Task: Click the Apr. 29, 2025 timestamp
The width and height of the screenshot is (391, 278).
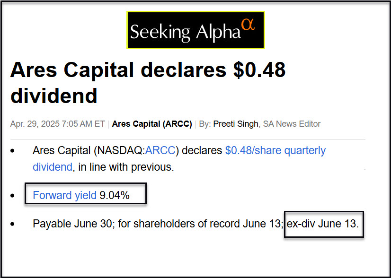Action: click(57, 124)
